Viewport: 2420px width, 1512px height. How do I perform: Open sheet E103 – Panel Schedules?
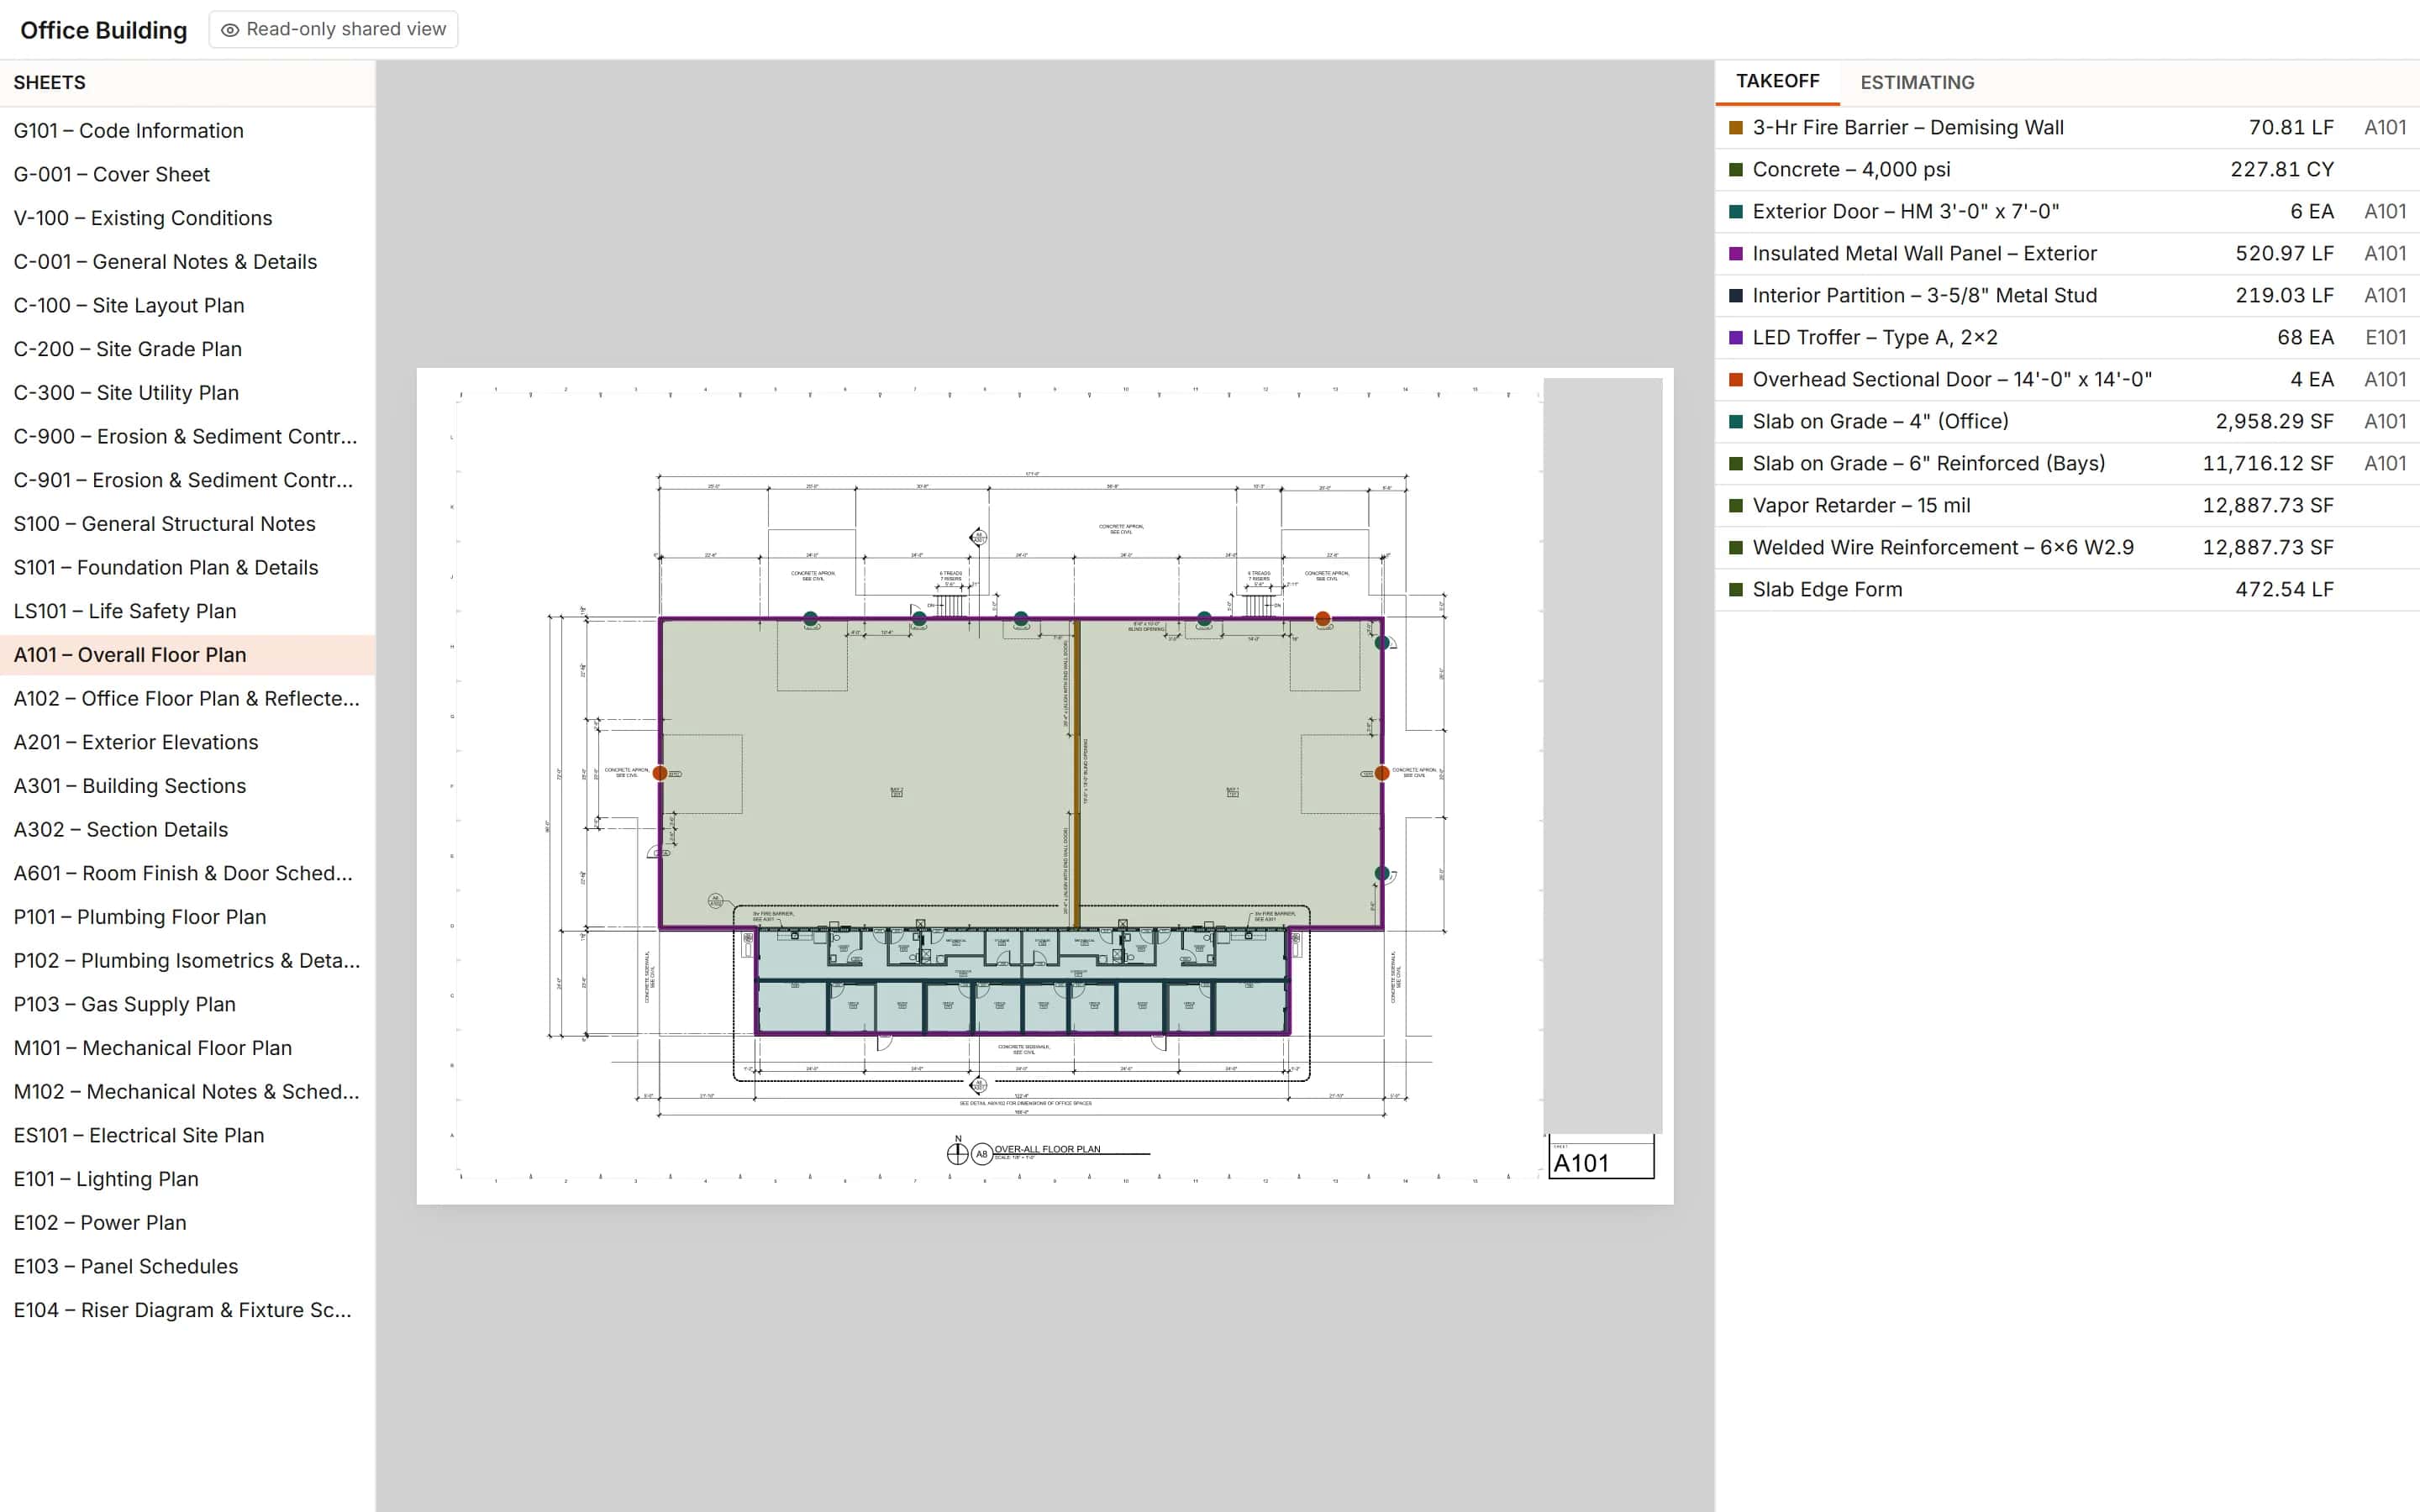coord(187,1266)
